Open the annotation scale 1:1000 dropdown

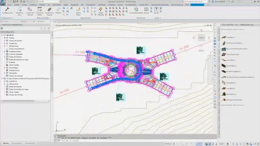(x=222, y=144)
